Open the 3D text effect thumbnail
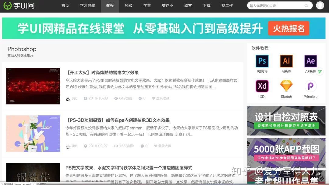Screen dimensions: 329x185 click(x=33, y=133)
